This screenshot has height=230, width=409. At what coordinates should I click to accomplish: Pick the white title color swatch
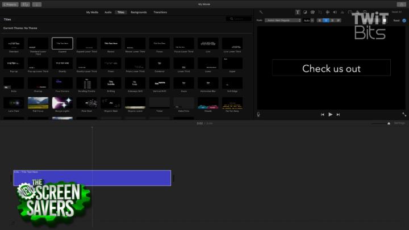pos(385,20)
